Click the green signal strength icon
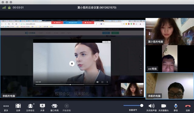 [4, 8]
